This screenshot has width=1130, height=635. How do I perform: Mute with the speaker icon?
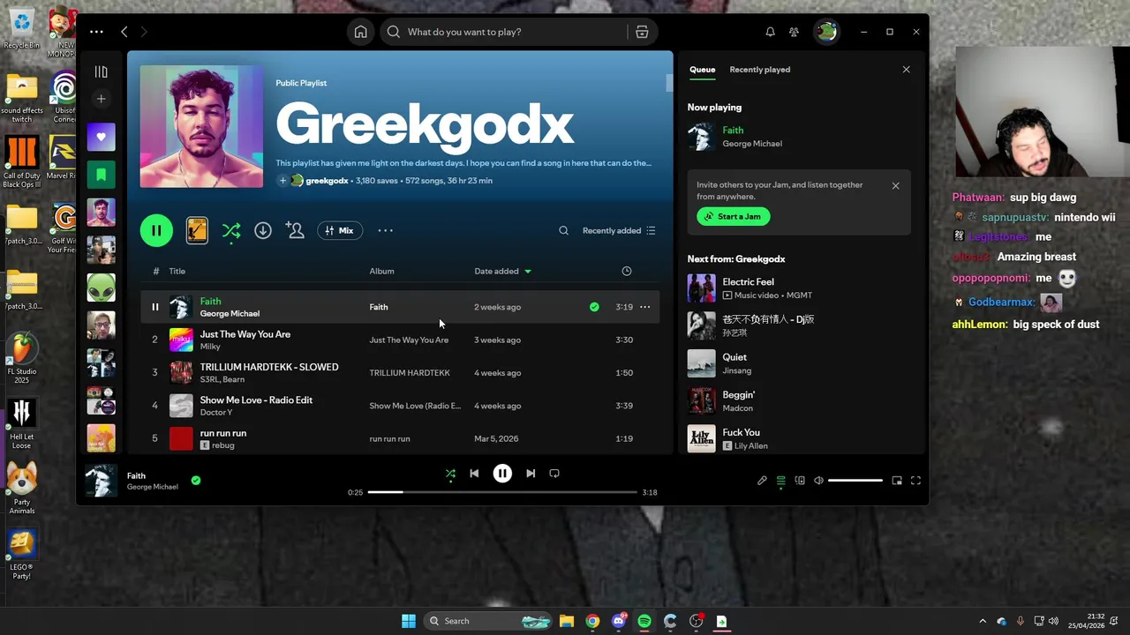[x=818, y=481]
